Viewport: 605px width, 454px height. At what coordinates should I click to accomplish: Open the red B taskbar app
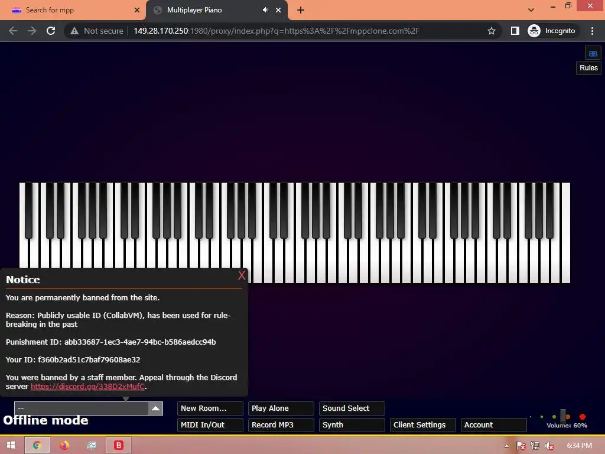coord(118,445)
